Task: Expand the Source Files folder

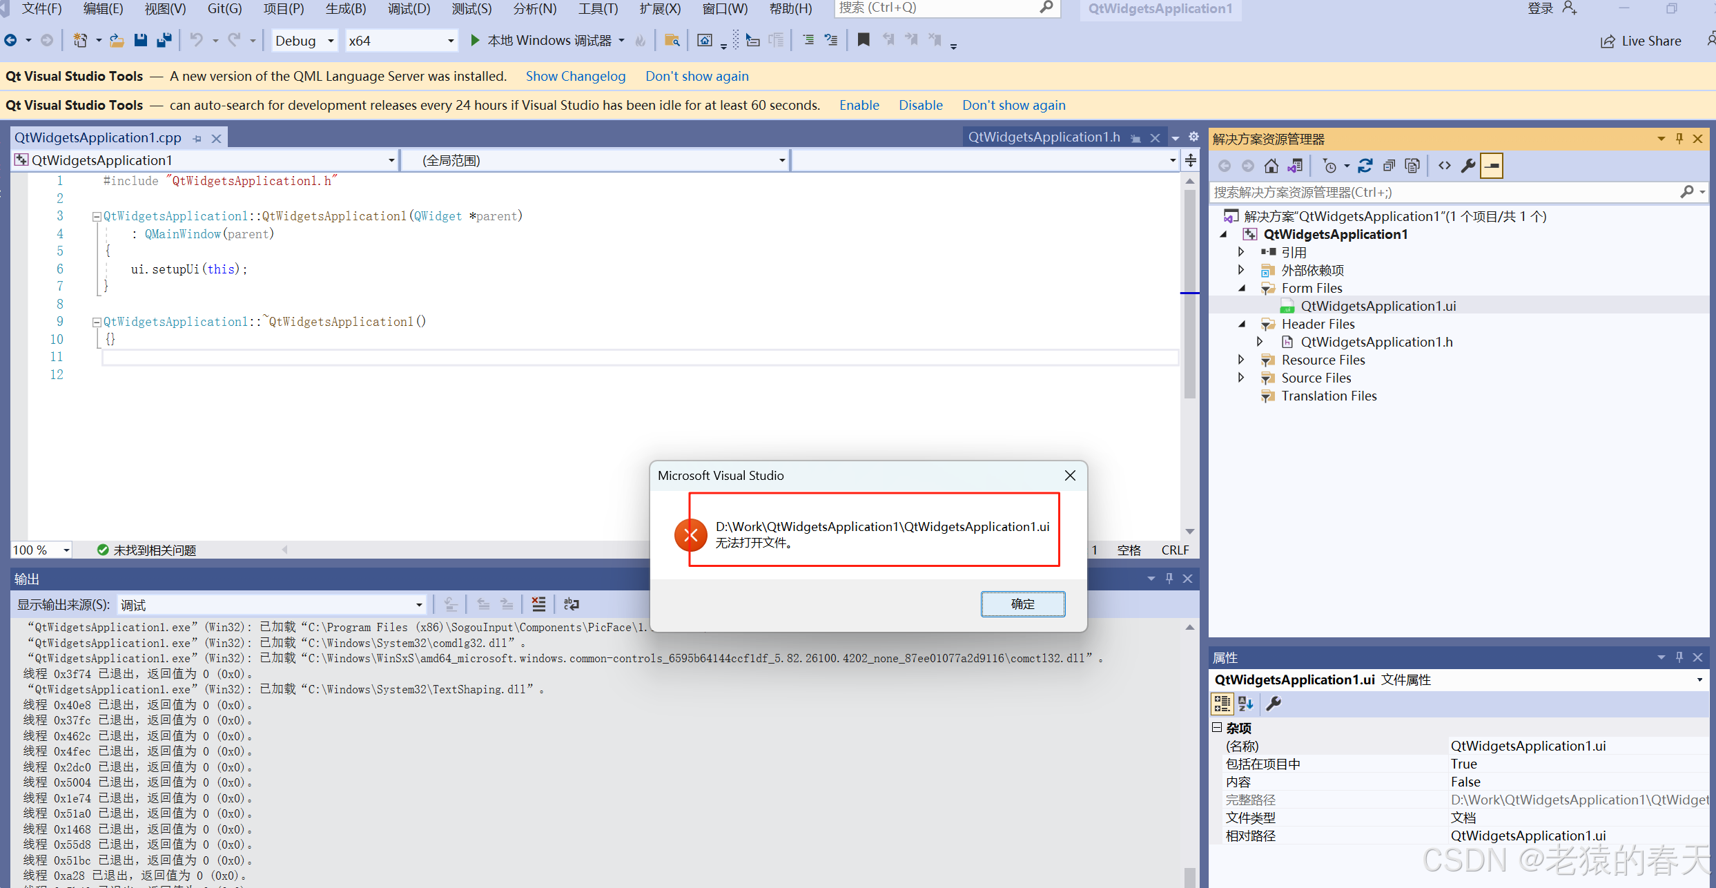Action: pyautogui.click(x=1241, y=378)
